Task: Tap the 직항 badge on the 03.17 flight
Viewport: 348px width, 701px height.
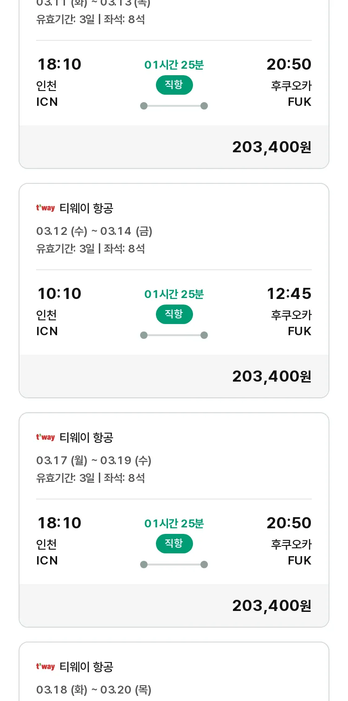Action: 174,544
